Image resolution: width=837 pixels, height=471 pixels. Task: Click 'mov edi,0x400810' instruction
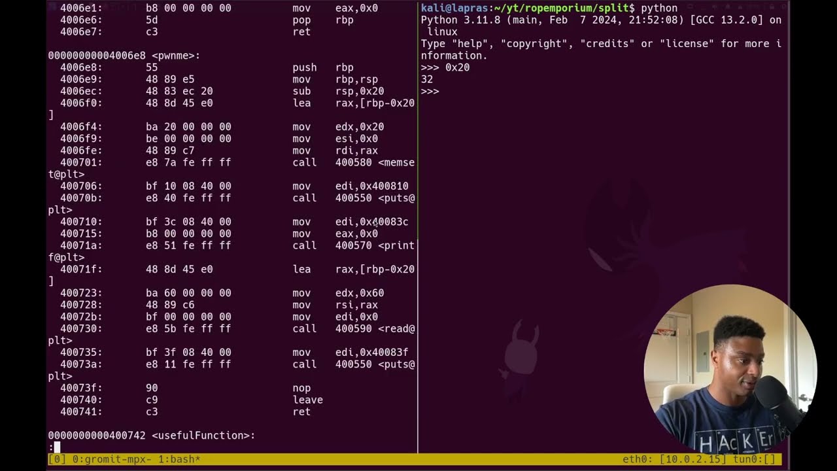(x=350, y=186)
